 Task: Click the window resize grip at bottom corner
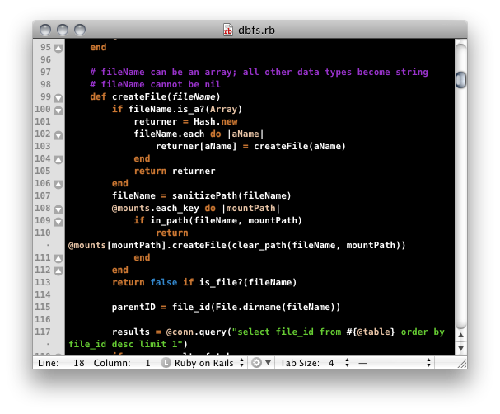tap(460, 362)
